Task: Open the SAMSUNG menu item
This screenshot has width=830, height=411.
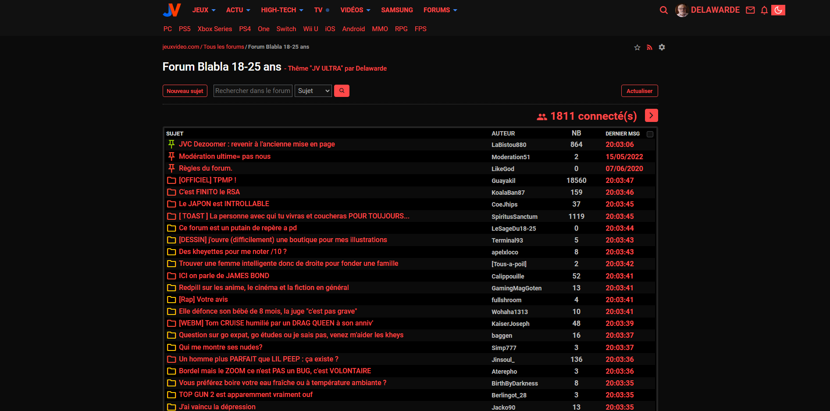Action: point(397,10)
